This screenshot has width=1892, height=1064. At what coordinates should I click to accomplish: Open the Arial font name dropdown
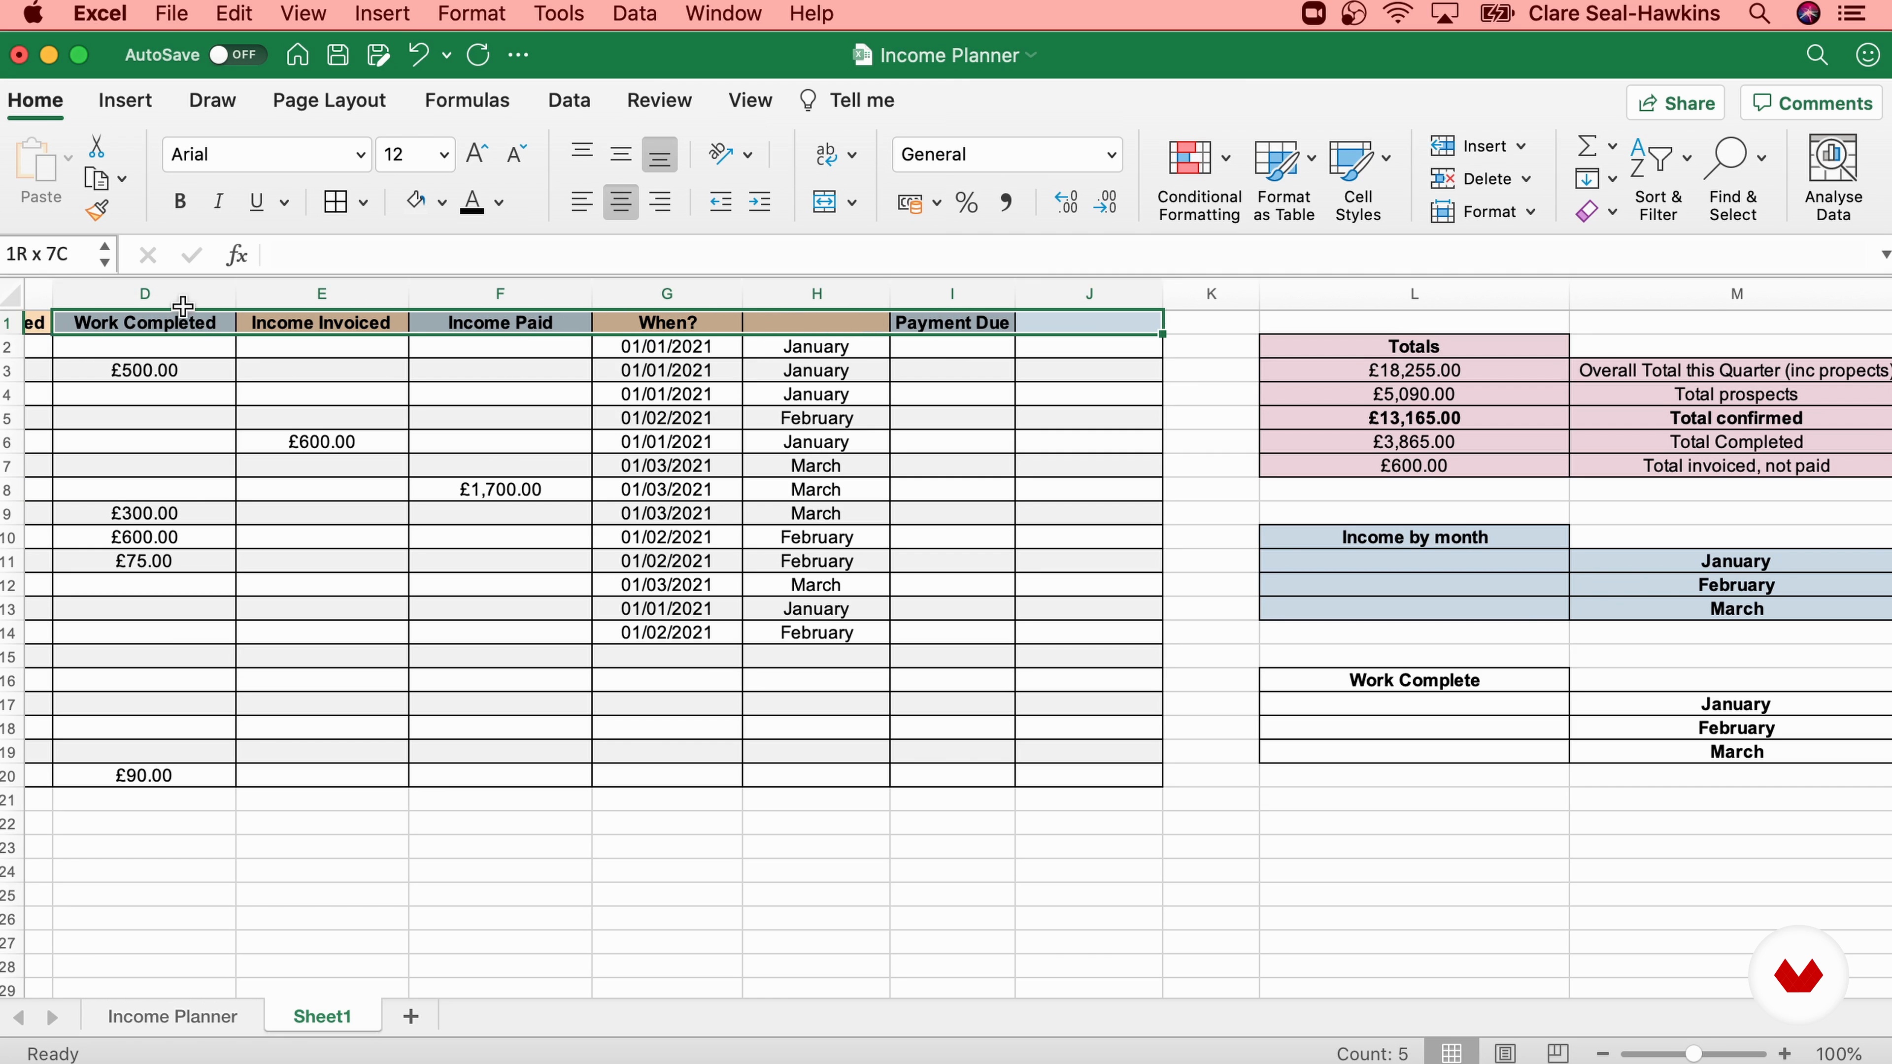coord(360,154)
